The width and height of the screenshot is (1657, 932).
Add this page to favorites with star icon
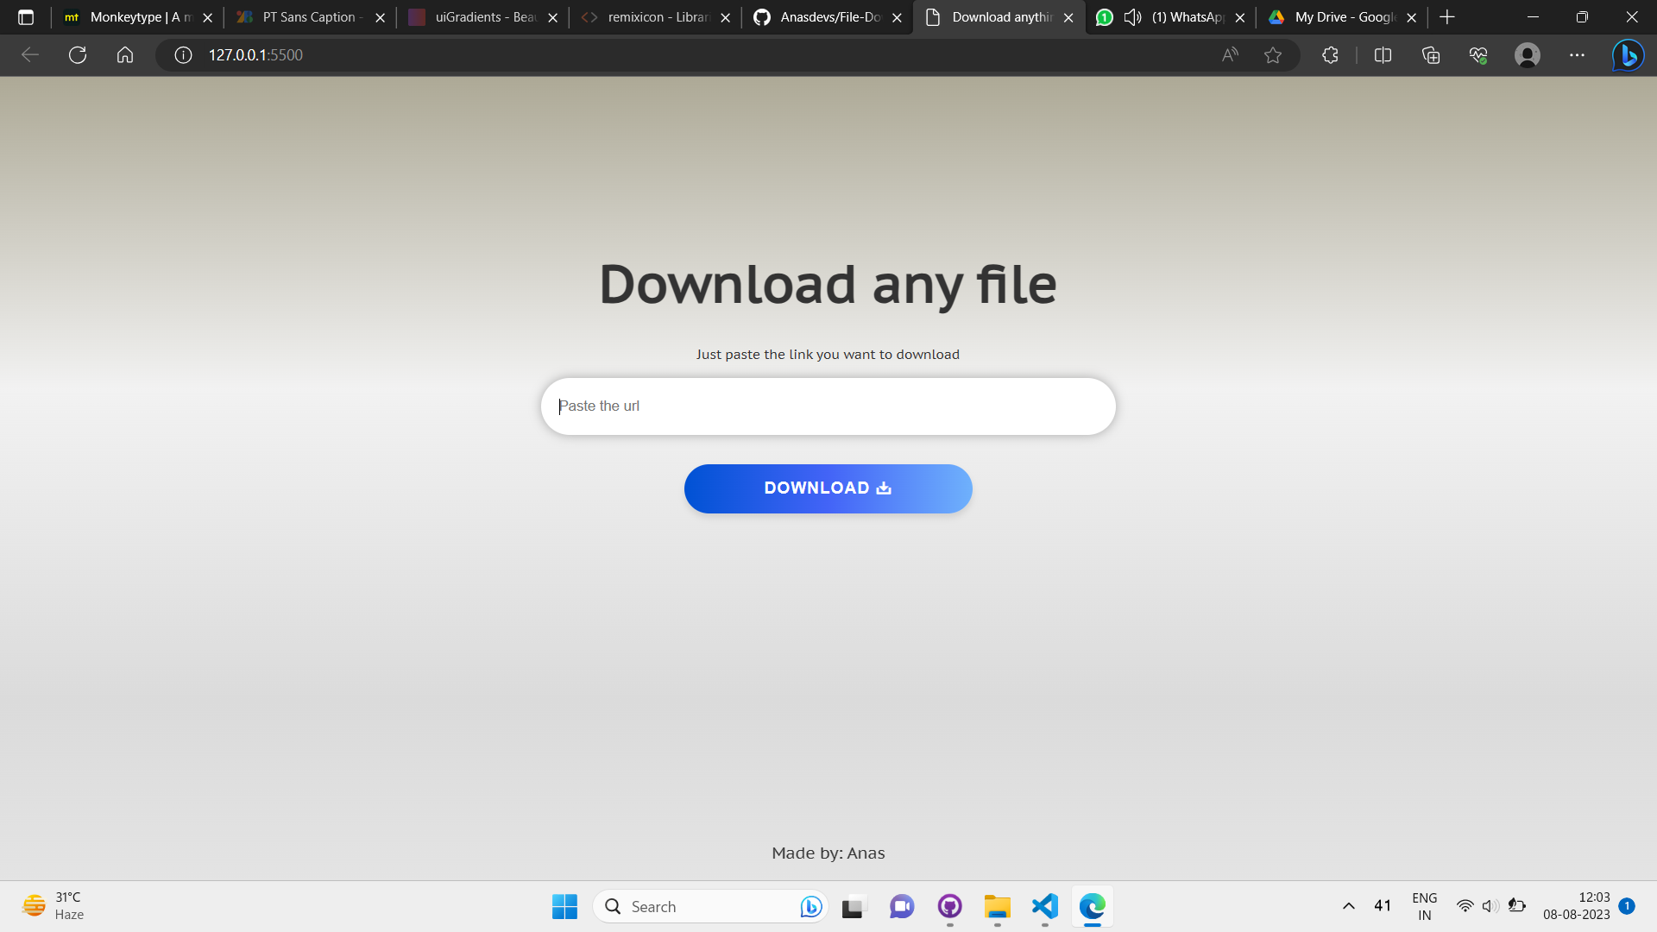[x=1274, y=55]
